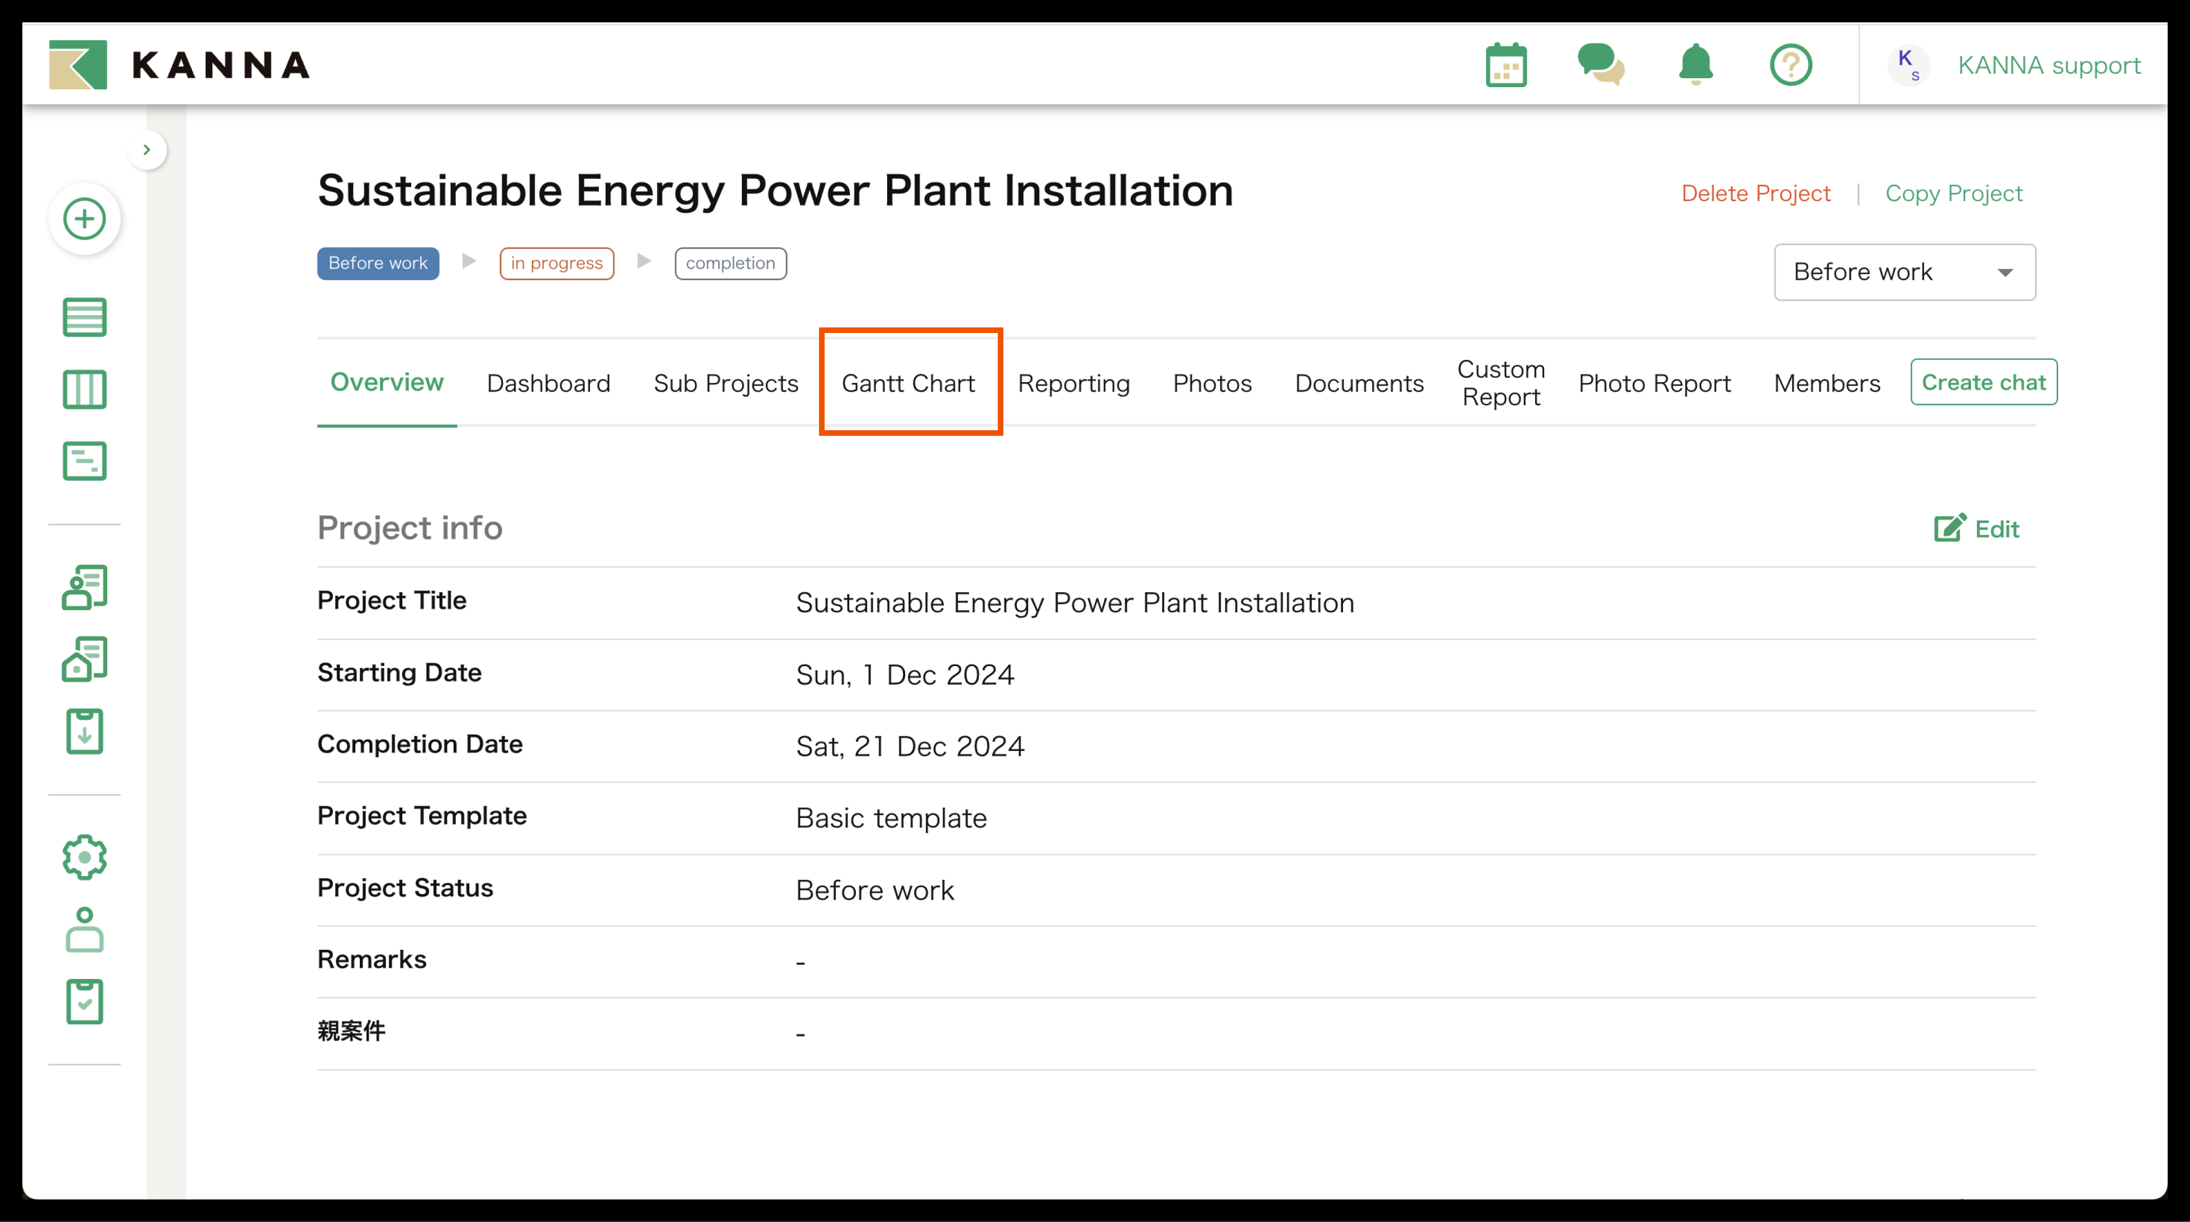Image resolution: width=2190 pixels, height=1222 pixels.
Task: Open the Before work status dropdown
Action: tap(1903, 272)
